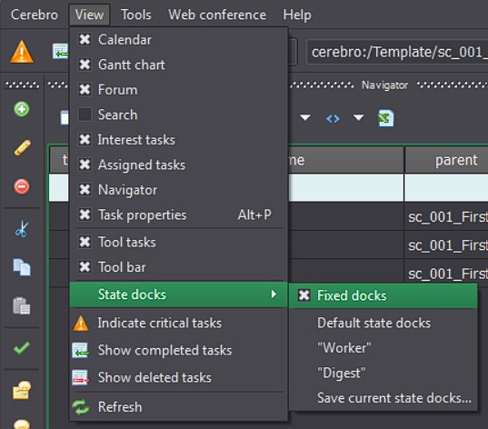Viewport: 488px width, 429px height.
Task: Click the Indicate critical tasks warning icon
Action: [x=81, y=324]
